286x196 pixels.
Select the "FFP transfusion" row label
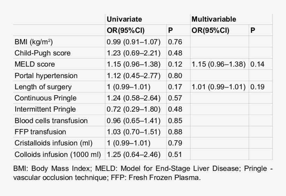click(x=40, y=132)
